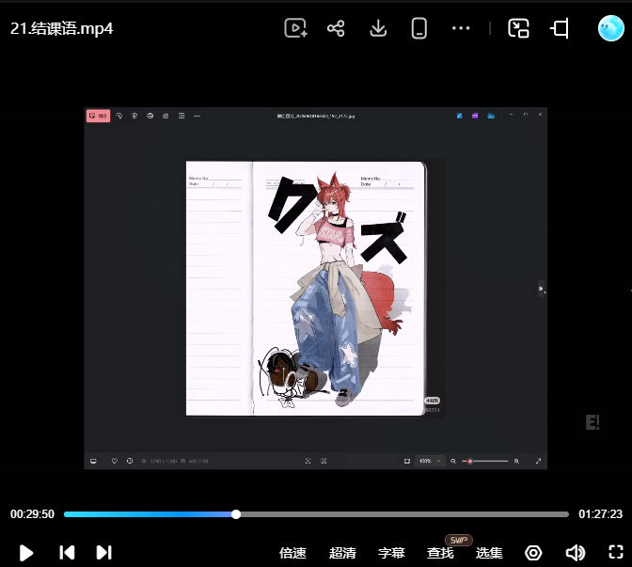Click the video frame to toggle playback
The height and width of the screenshot is (567, 632).
(316, 288)
